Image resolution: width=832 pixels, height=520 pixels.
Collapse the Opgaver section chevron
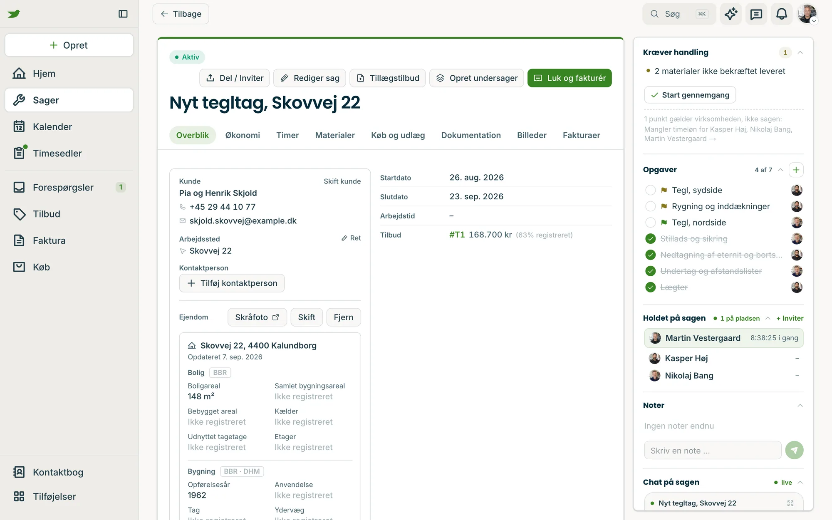tap(780, 170)
